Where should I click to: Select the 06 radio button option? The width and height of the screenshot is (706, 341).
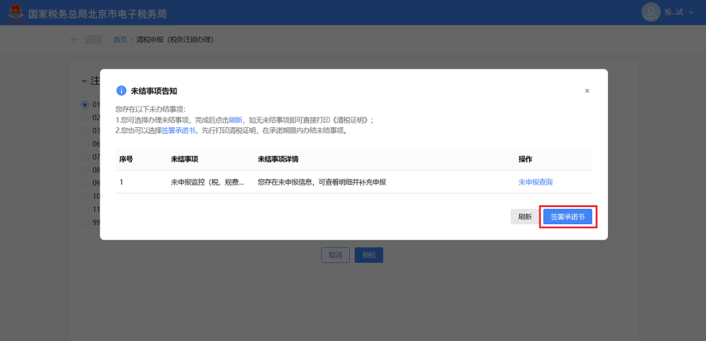pos(85,144)
